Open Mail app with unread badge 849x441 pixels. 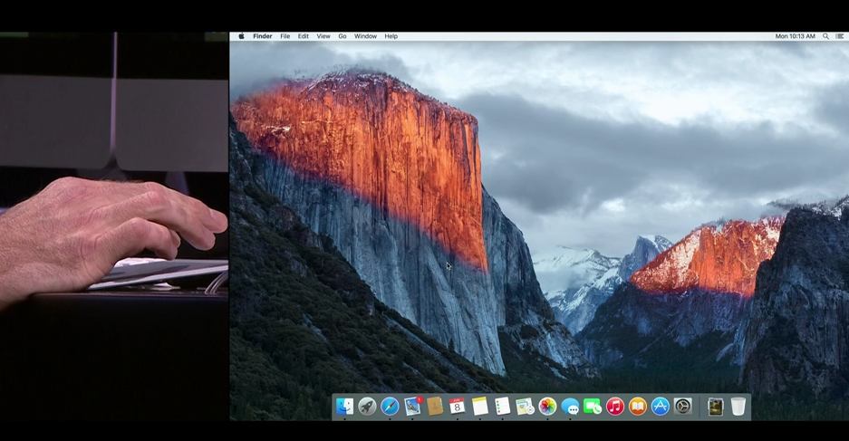(x=412, y=407)
